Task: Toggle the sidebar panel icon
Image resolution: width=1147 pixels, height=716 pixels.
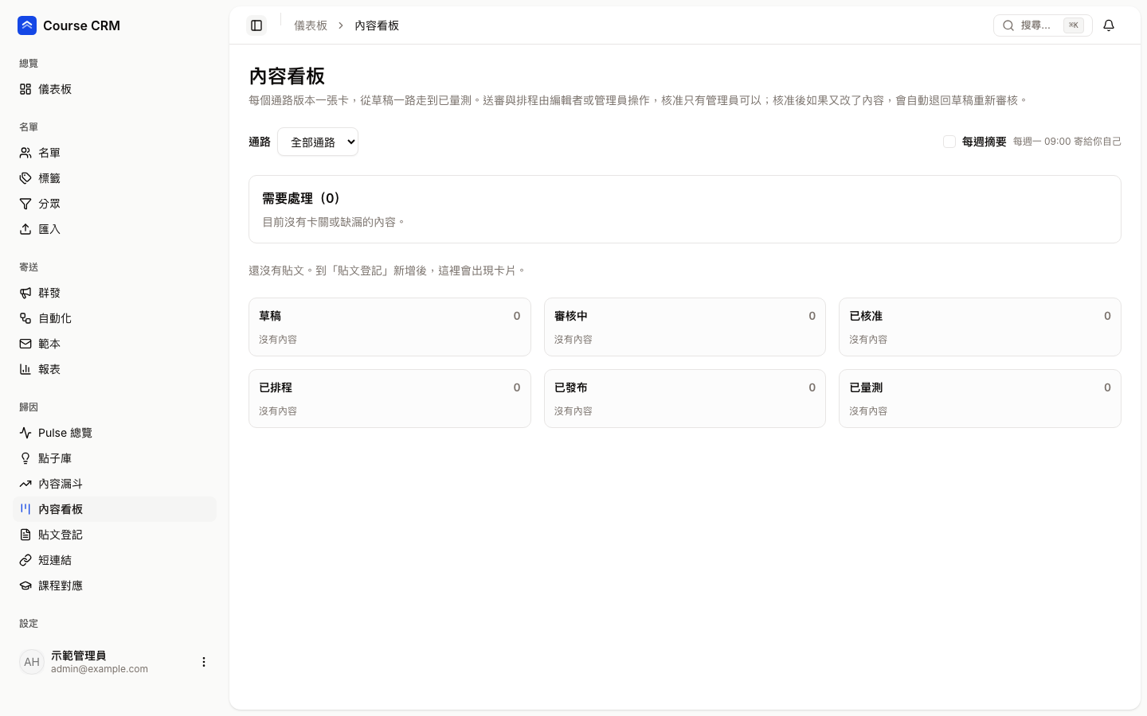Action: point(256,25)
